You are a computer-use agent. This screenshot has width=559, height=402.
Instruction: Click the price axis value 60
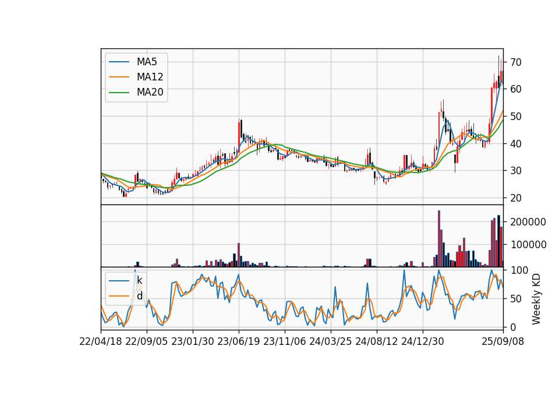(516, 89)
